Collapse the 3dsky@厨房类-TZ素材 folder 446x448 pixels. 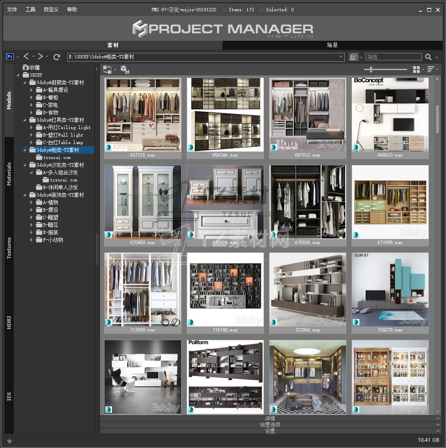pyautogui.click(x=25, y=82)
